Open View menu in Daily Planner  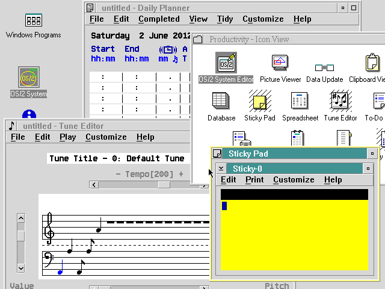pyautogui.click(x=198, y=19)
